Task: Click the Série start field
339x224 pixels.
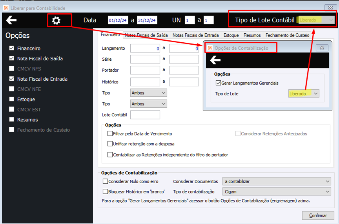Action: click(145, 59)
